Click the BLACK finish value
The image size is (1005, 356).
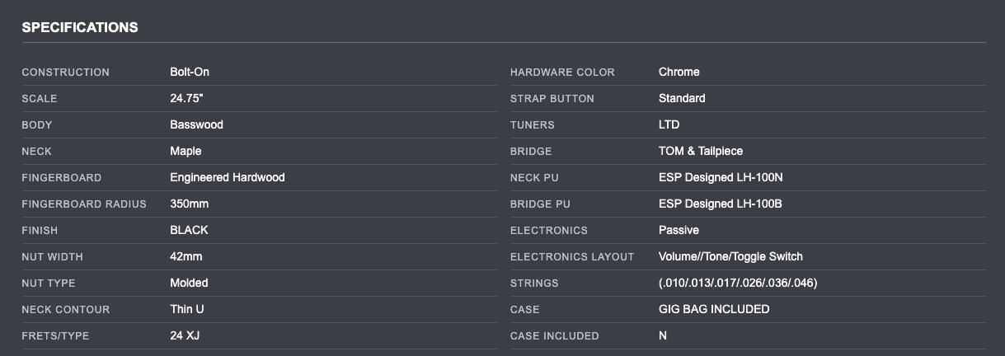(189, 230)
